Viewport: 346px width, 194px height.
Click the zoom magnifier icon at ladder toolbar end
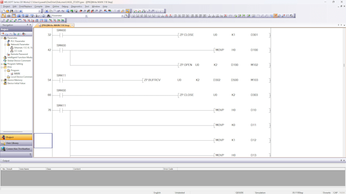tap(292, 16)
